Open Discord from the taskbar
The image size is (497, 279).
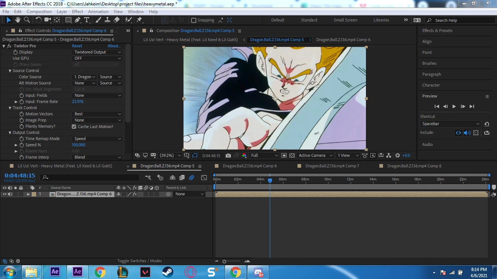point(258,272)
